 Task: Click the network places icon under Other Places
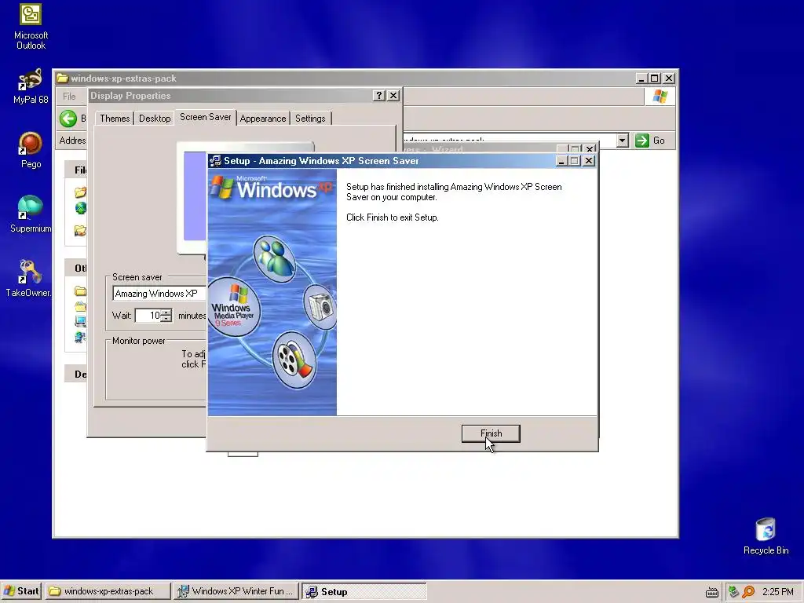click(x=81, y=337)
